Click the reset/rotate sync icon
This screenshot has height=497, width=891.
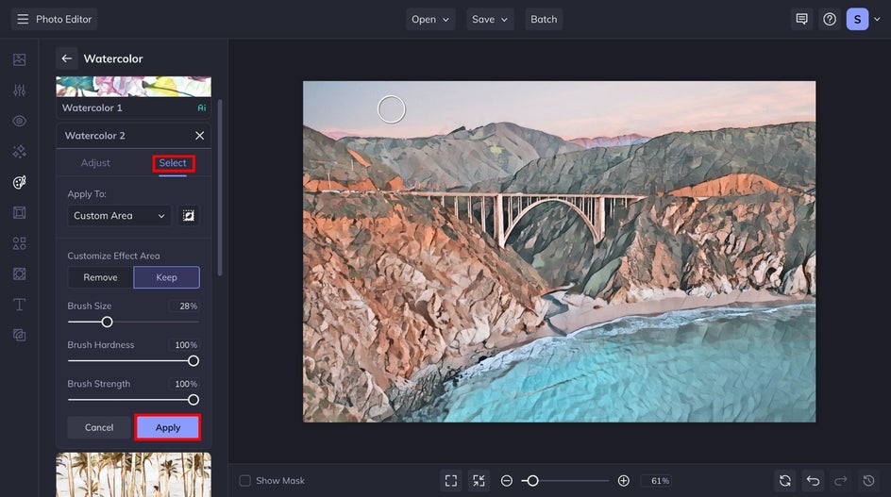(784, 481)
